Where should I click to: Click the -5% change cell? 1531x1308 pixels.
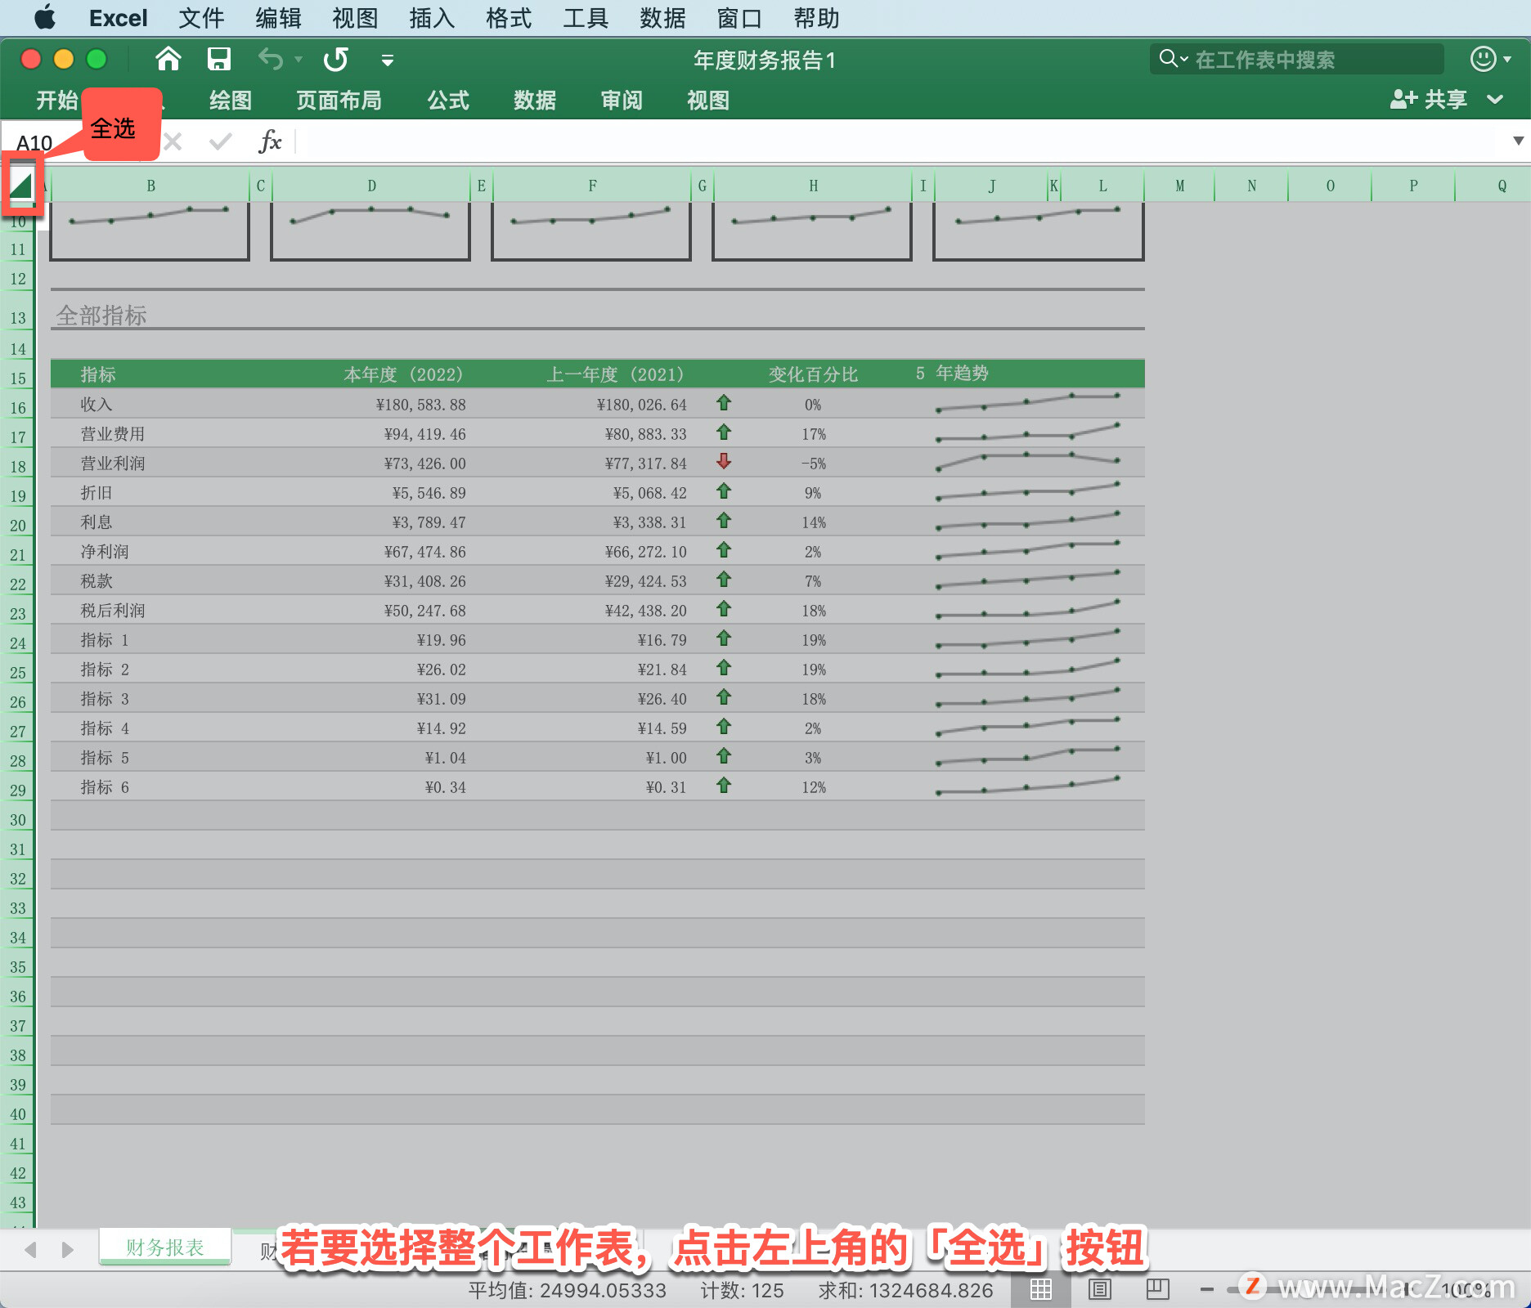813,464
